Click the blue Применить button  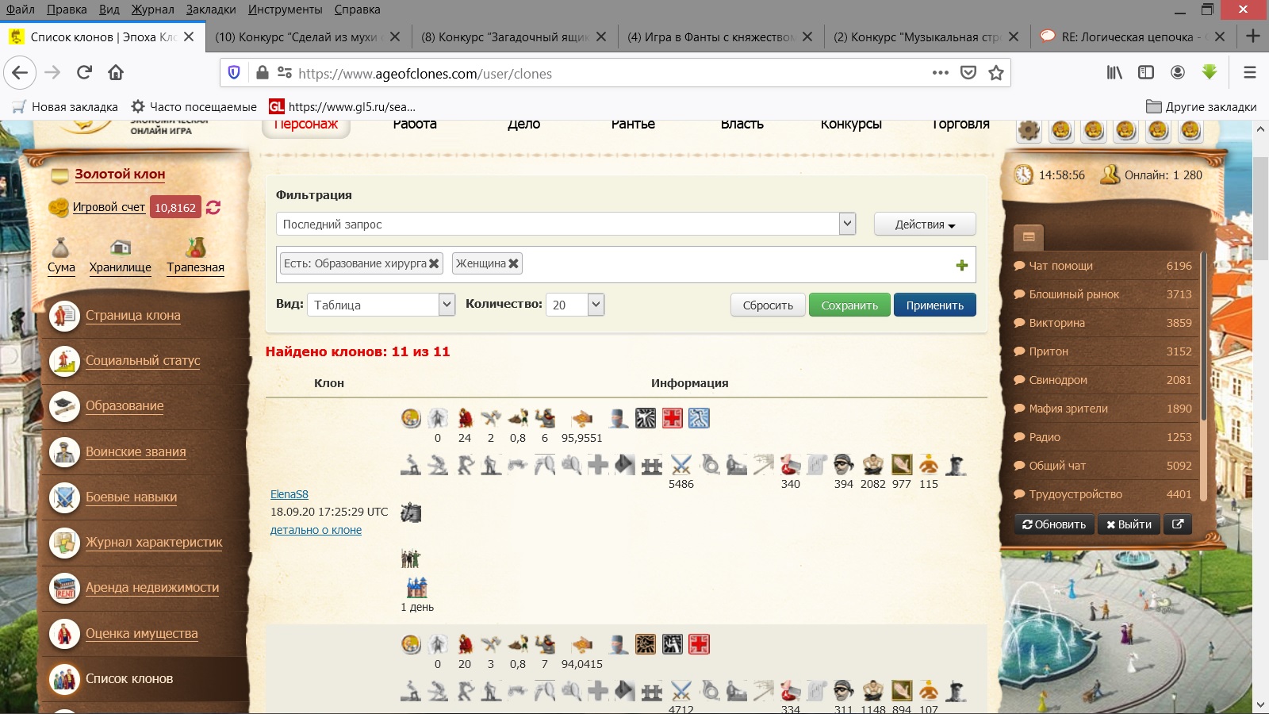click(935, 305)
